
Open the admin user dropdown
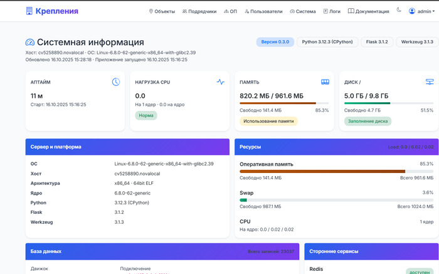[x=421, y=11]
